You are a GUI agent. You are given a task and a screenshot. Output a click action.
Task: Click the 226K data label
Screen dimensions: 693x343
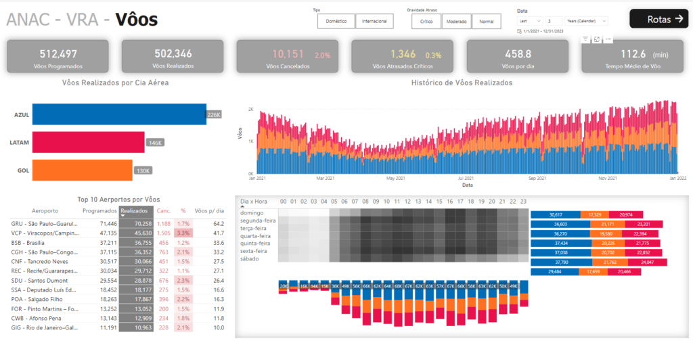[214, 115]
